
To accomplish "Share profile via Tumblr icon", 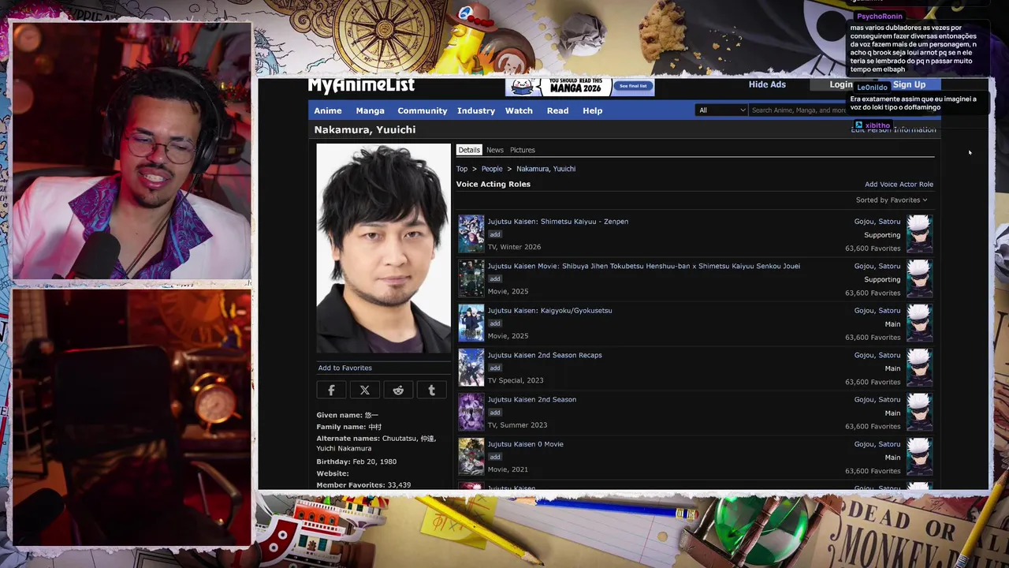I will click(431, 390).
